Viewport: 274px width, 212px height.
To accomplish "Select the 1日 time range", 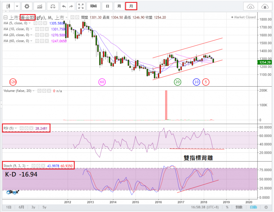I will point(9,207).
